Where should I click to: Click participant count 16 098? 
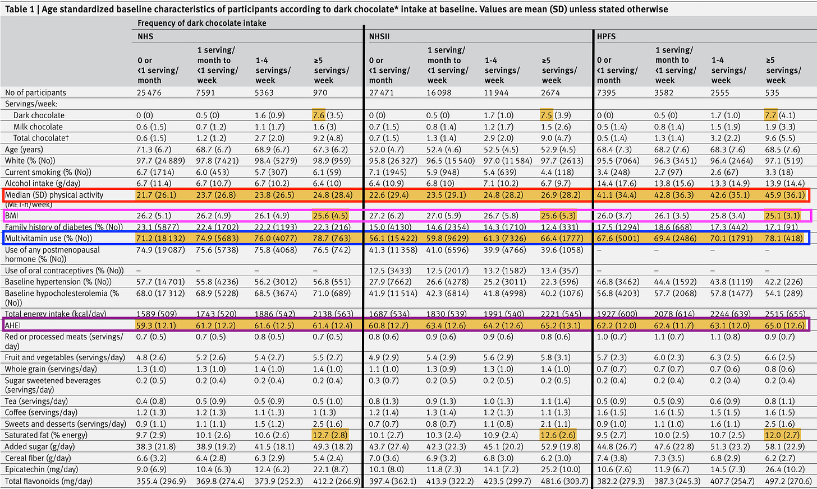click(x=439, y=92)
